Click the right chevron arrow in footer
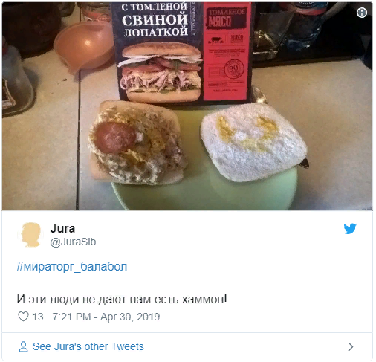The width and height of the screenshot is (376, 362). pos(350,346)
